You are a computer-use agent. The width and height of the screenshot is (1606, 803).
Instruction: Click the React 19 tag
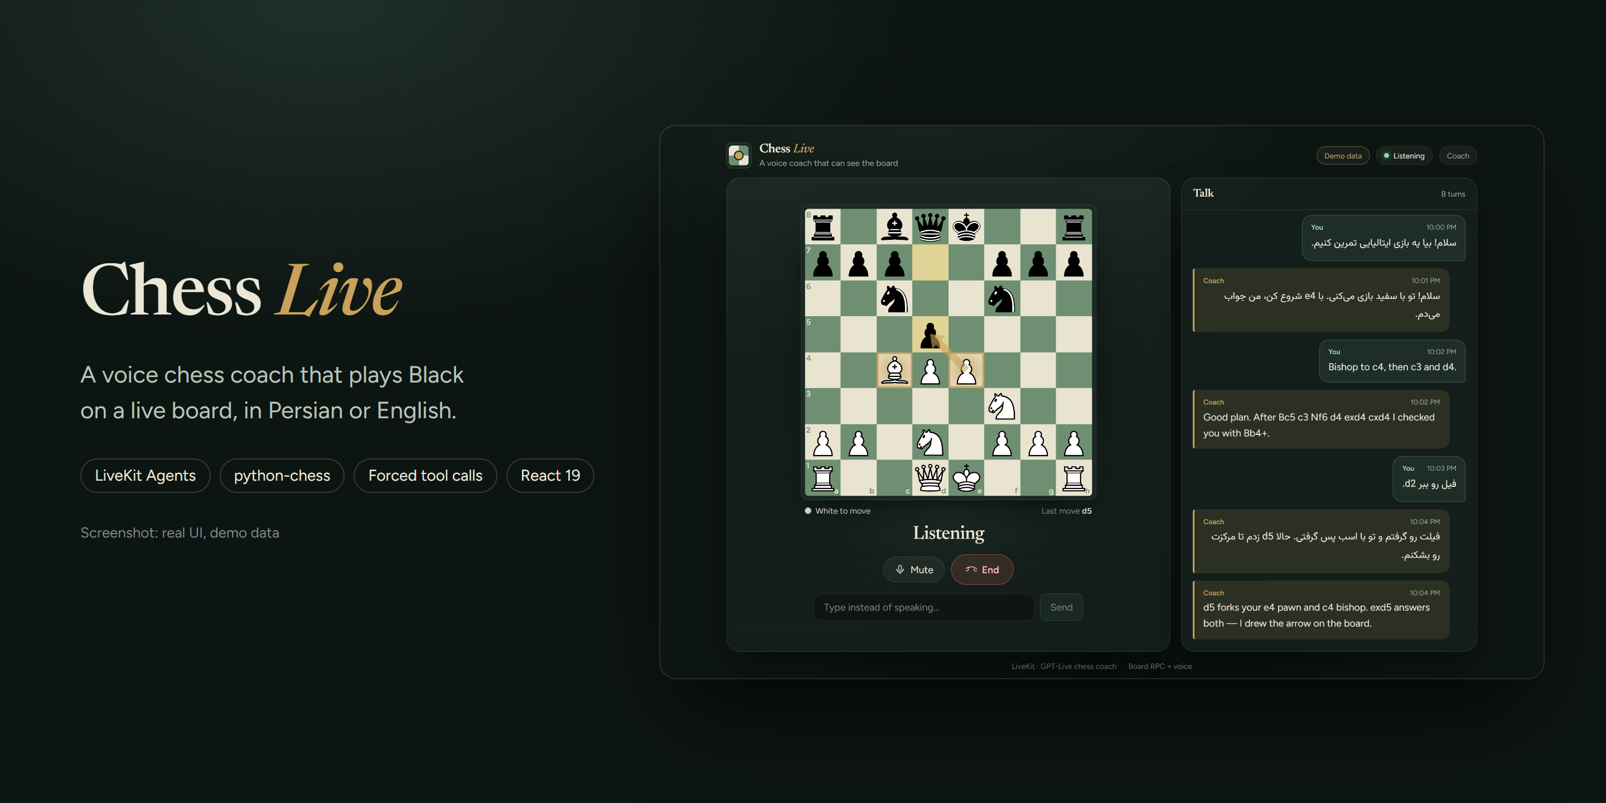[550, 476]
